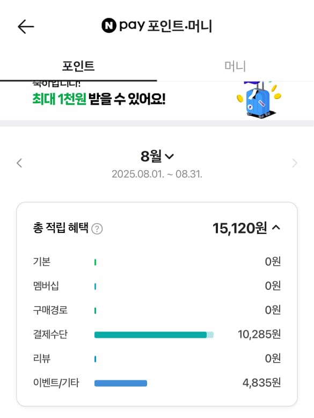Collapse the 15,120원 benefit details

click(x=276, y=228)
